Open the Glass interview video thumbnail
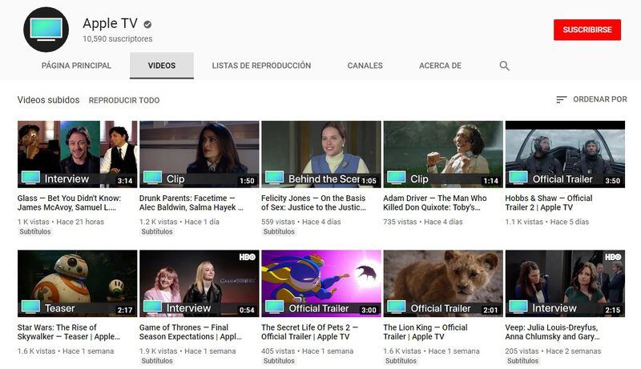Image resolution: width=641 pixels, height=369 pixels. 77,154
